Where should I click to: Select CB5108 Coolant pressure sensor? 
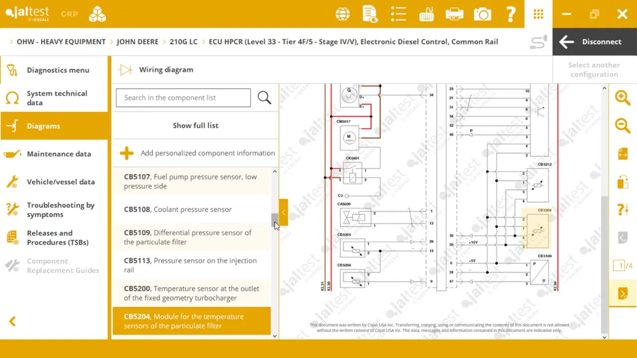192,209
